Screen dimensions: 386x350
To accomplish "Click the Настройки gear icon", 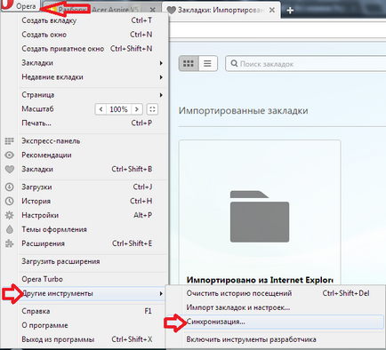I will 10,215.
